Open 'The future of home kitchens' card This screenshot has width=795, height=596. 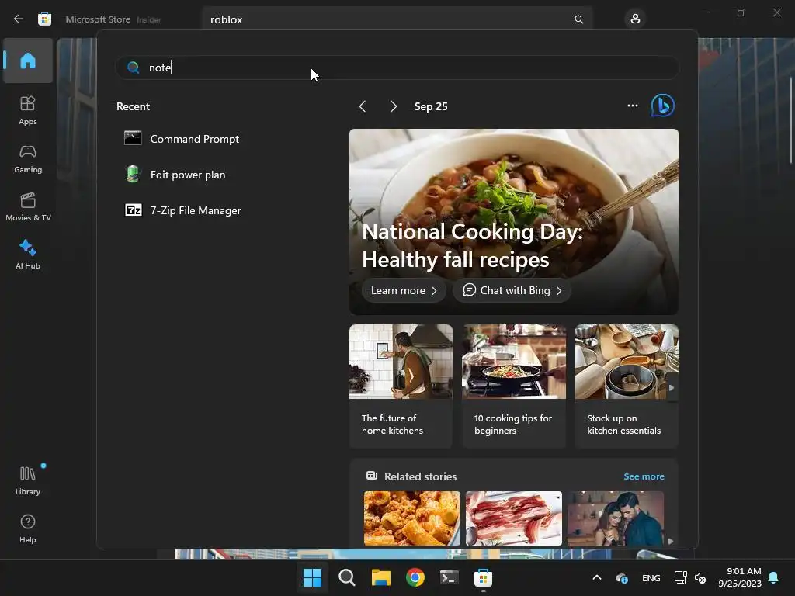(401, 386)
